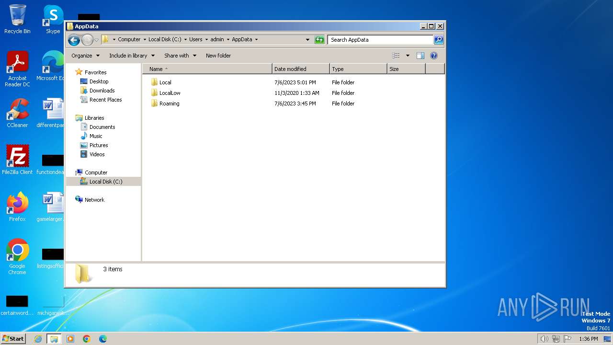The image size is (613, 345).
Task: Open the Organize menu
Action: pyautogui.click(x=85, y=56)
